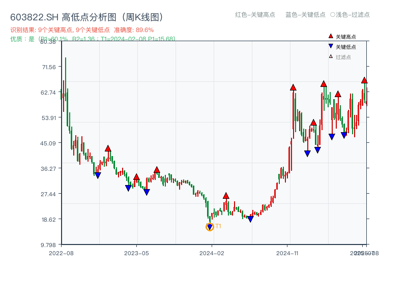Click the red triangle marking the 2024-02 rebound
The image size is (407, 305).
[x=225, y=195]
